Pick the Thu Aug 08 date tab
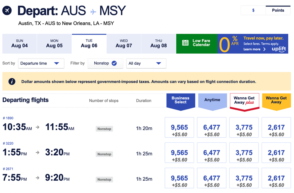 pyautogui.click(x=158, y=44)
